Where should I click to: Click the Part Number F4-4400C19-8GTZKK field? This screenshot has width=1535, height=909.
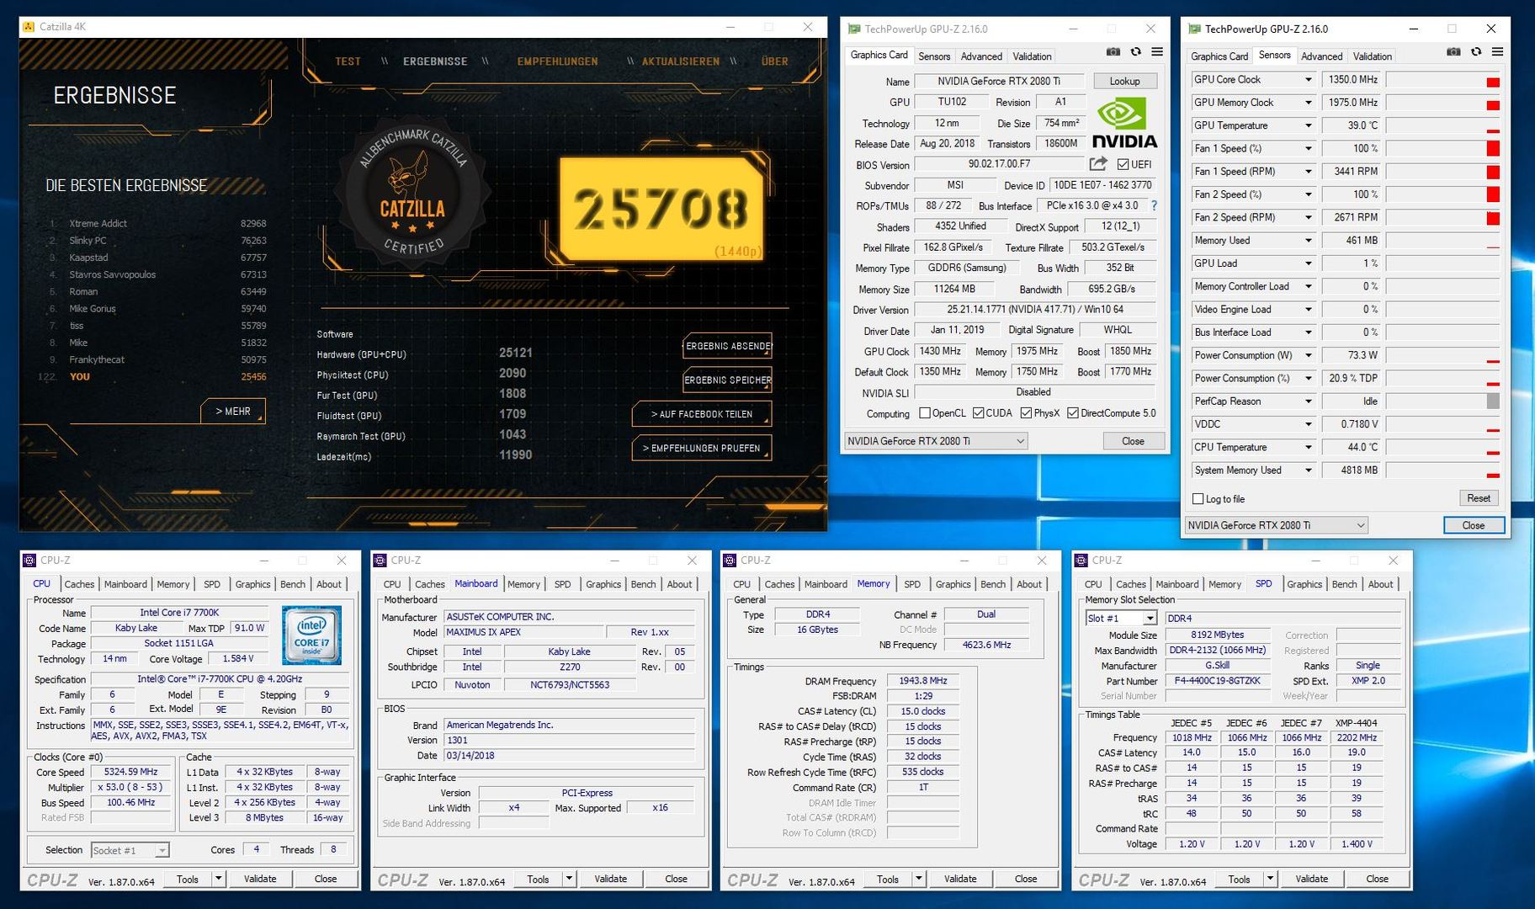pyautogui.click(x=1218, y=681)
